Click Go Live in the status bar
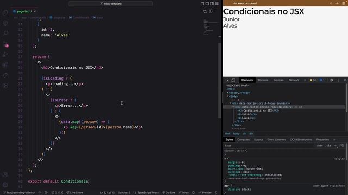Screen dimensions: 348x195 pyautogui.click(x=169, y=193)
